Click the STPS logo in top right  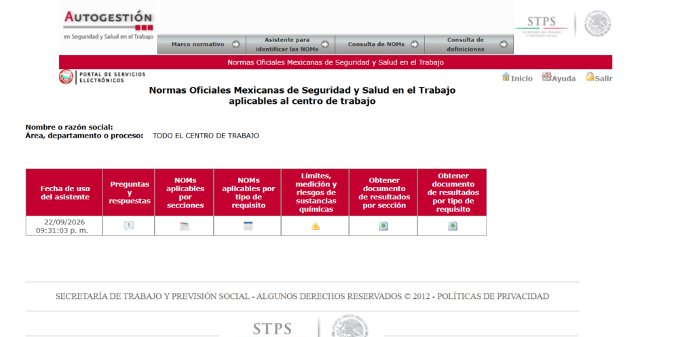pyautogui.click(x=541, y=25)
